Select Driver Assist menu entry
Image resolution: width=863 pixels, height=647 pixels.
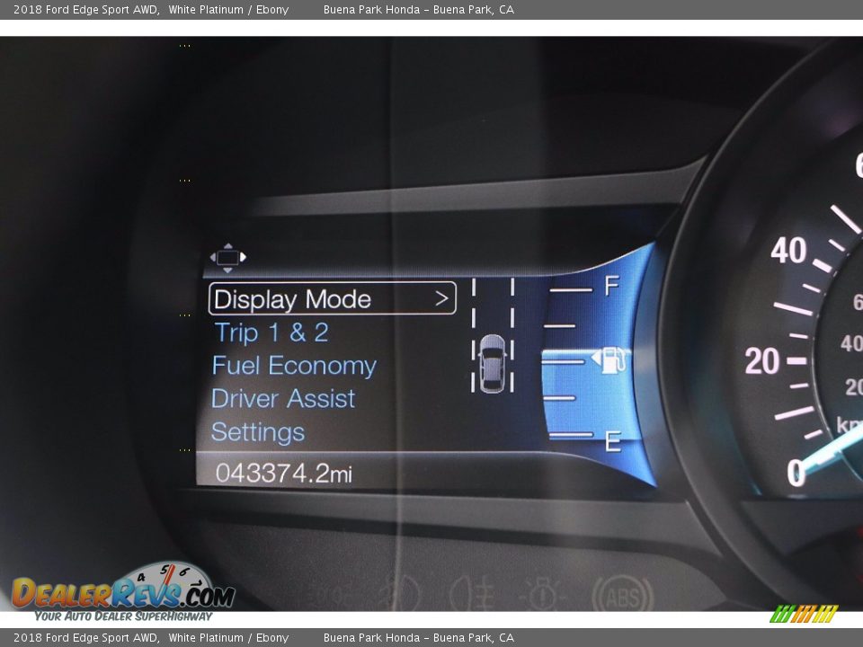coord(283,399)
